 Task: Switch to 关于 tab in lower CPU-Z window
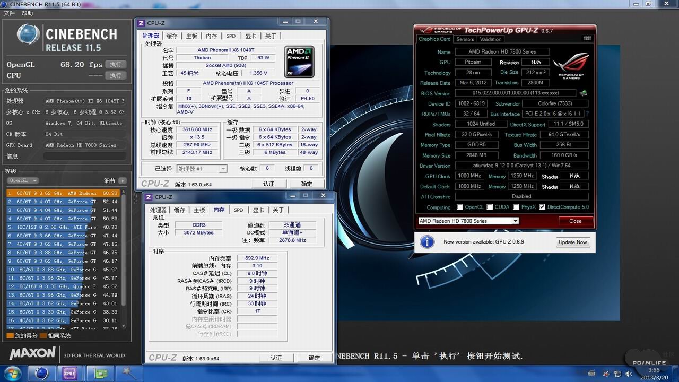pos(278,210)
